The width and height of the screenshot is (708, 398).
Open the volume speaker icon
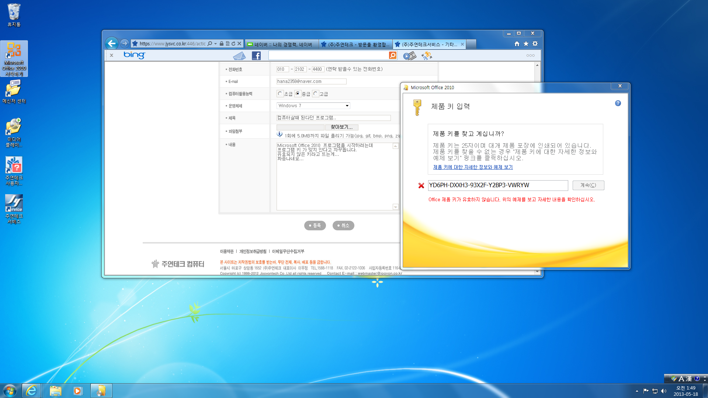click(x=664, y=391)
